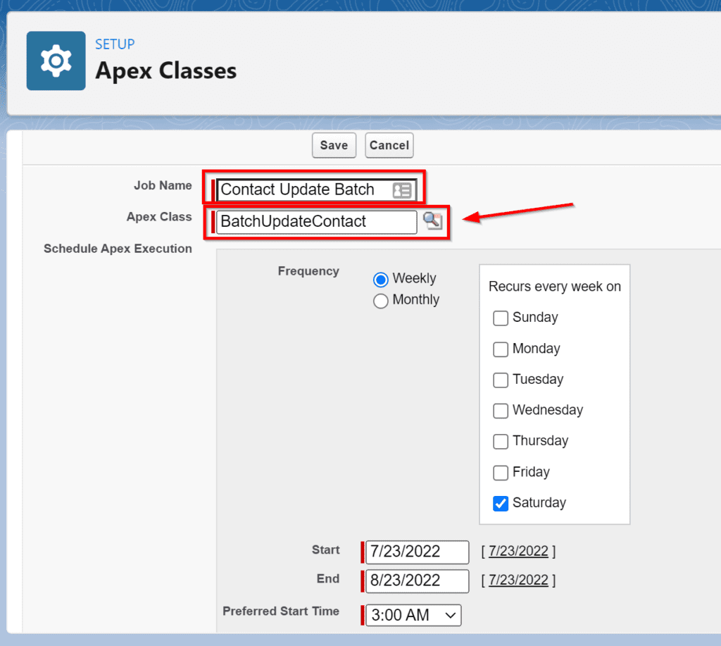
Task: Click the End date input field
Action: click(417, 580)
